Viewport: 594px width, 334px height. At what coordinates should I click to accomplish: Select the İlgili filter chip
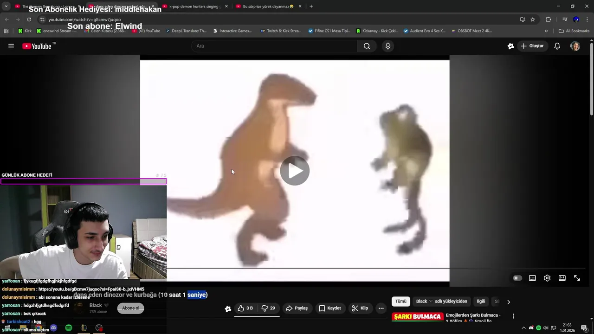pos(481,301)
